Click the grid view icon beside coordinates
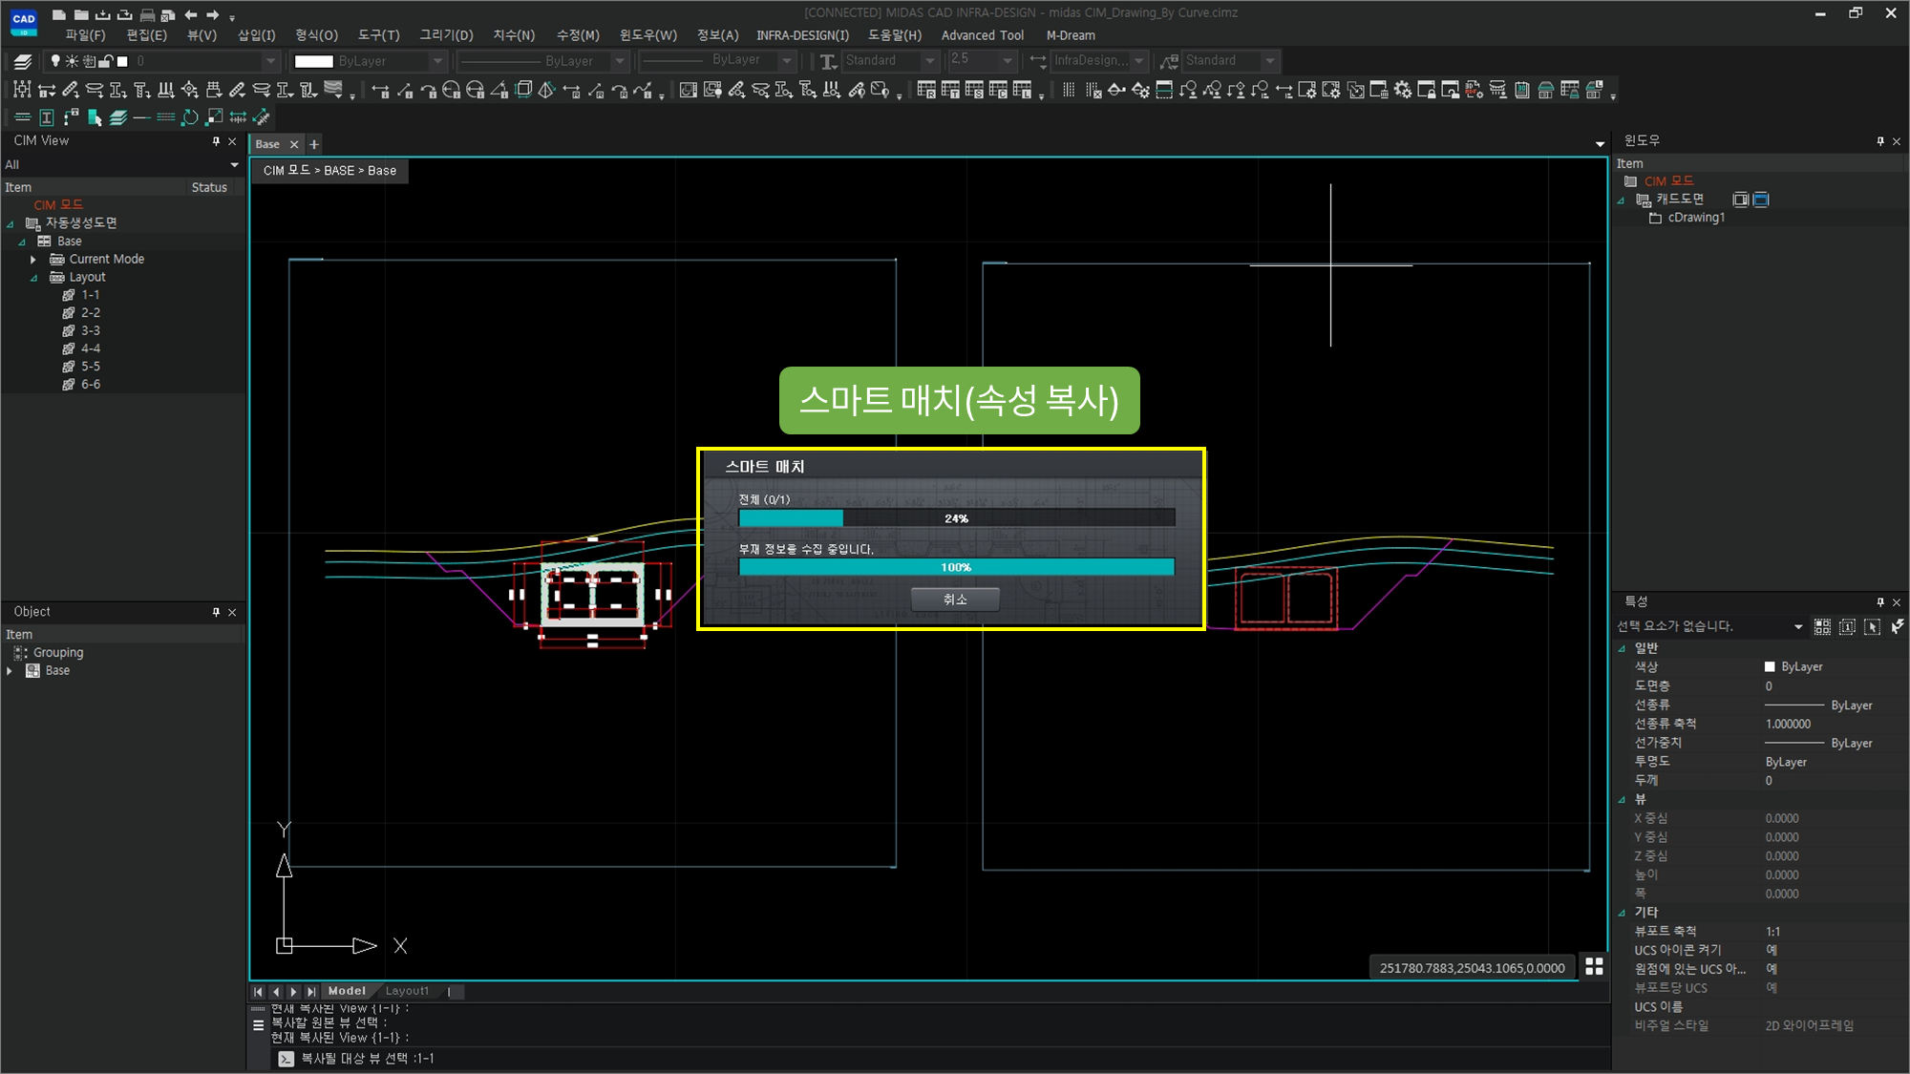This screenshot has height=1074, width=1910. pos(1594,966)
